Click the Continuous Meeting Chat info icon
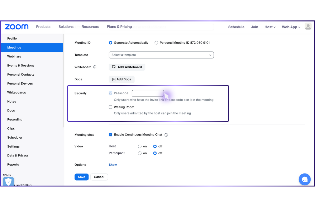 click(166, 135)
